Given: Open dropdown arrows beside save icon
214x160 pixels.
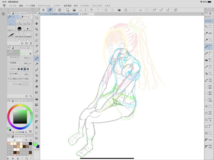Looking at the screenshot, I should coord(86,10).
